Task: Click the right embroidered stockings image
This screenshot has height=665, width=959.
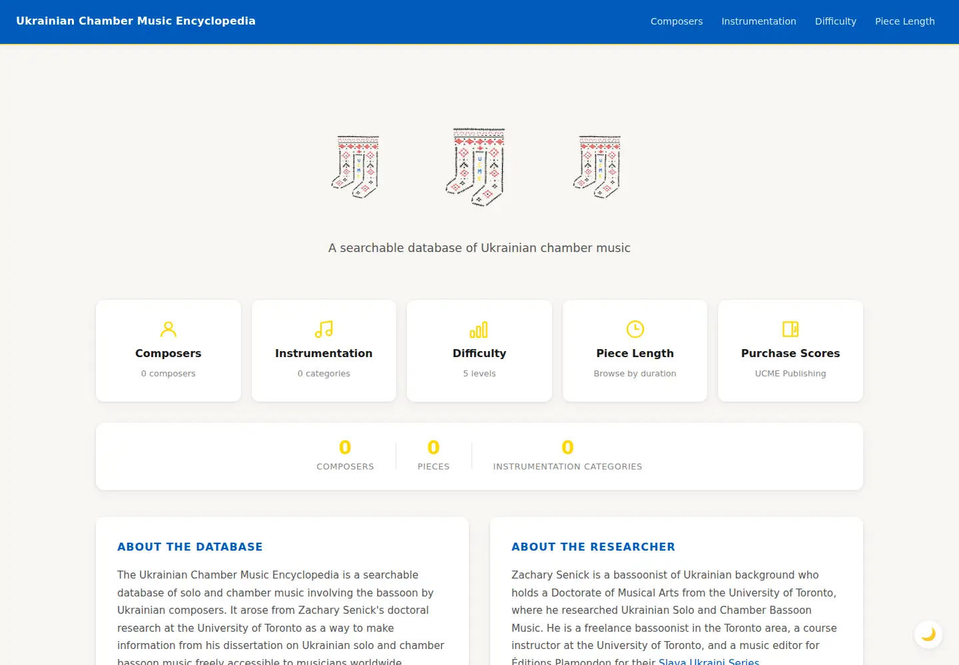Action: tap(597, 167)
